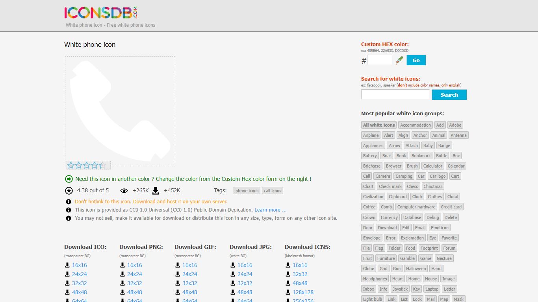Download GIF 16x16 file
The width and height of the screenshot is (538, 302).
pyautogui.click(x=190, y=265)
